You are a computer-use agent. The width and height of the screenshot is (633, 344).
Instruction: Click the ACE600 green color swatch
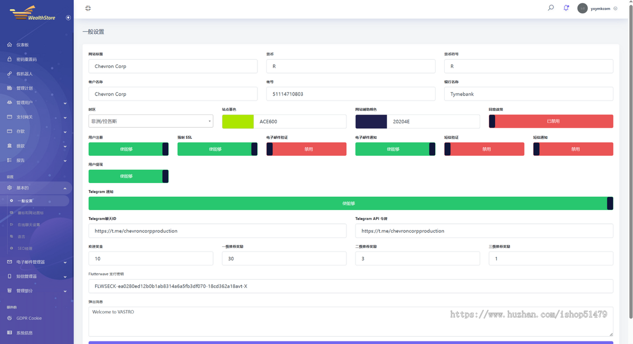[x=238, y=121]
